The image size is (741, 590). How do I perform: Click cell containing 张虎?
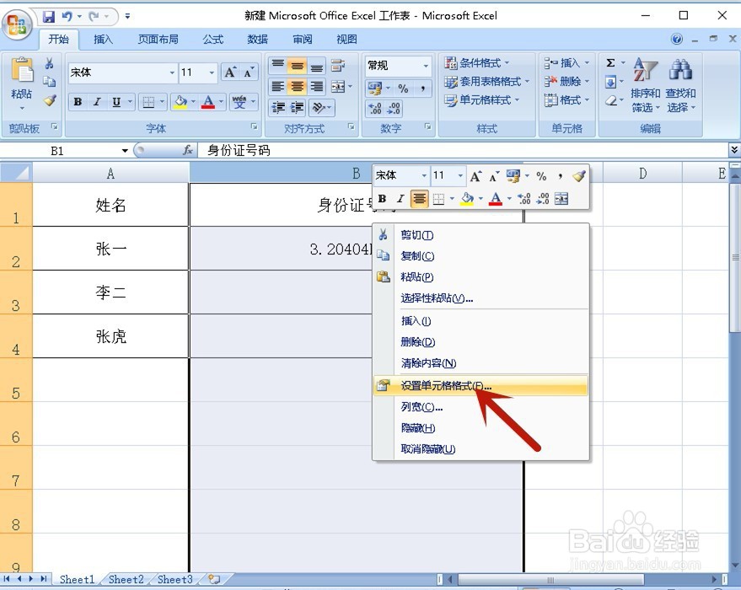pyautogui.click(x=110, y=335)
